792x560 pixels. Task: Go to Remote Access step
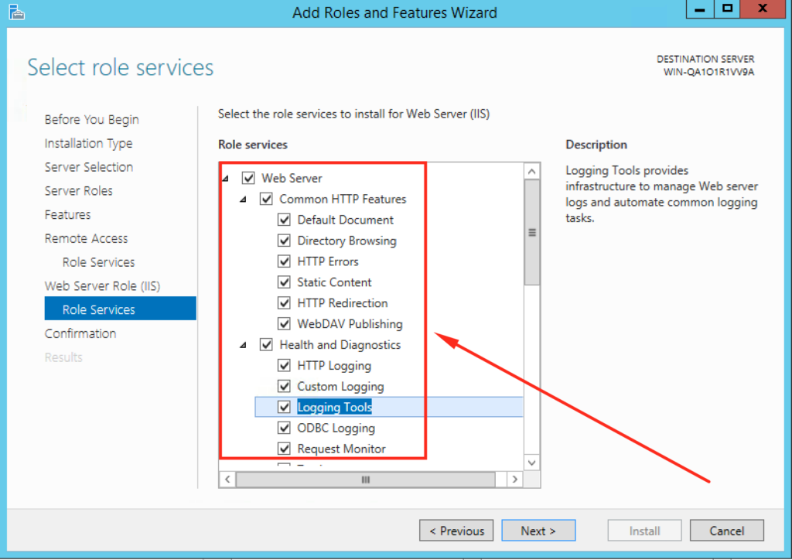tap(87, 238)
